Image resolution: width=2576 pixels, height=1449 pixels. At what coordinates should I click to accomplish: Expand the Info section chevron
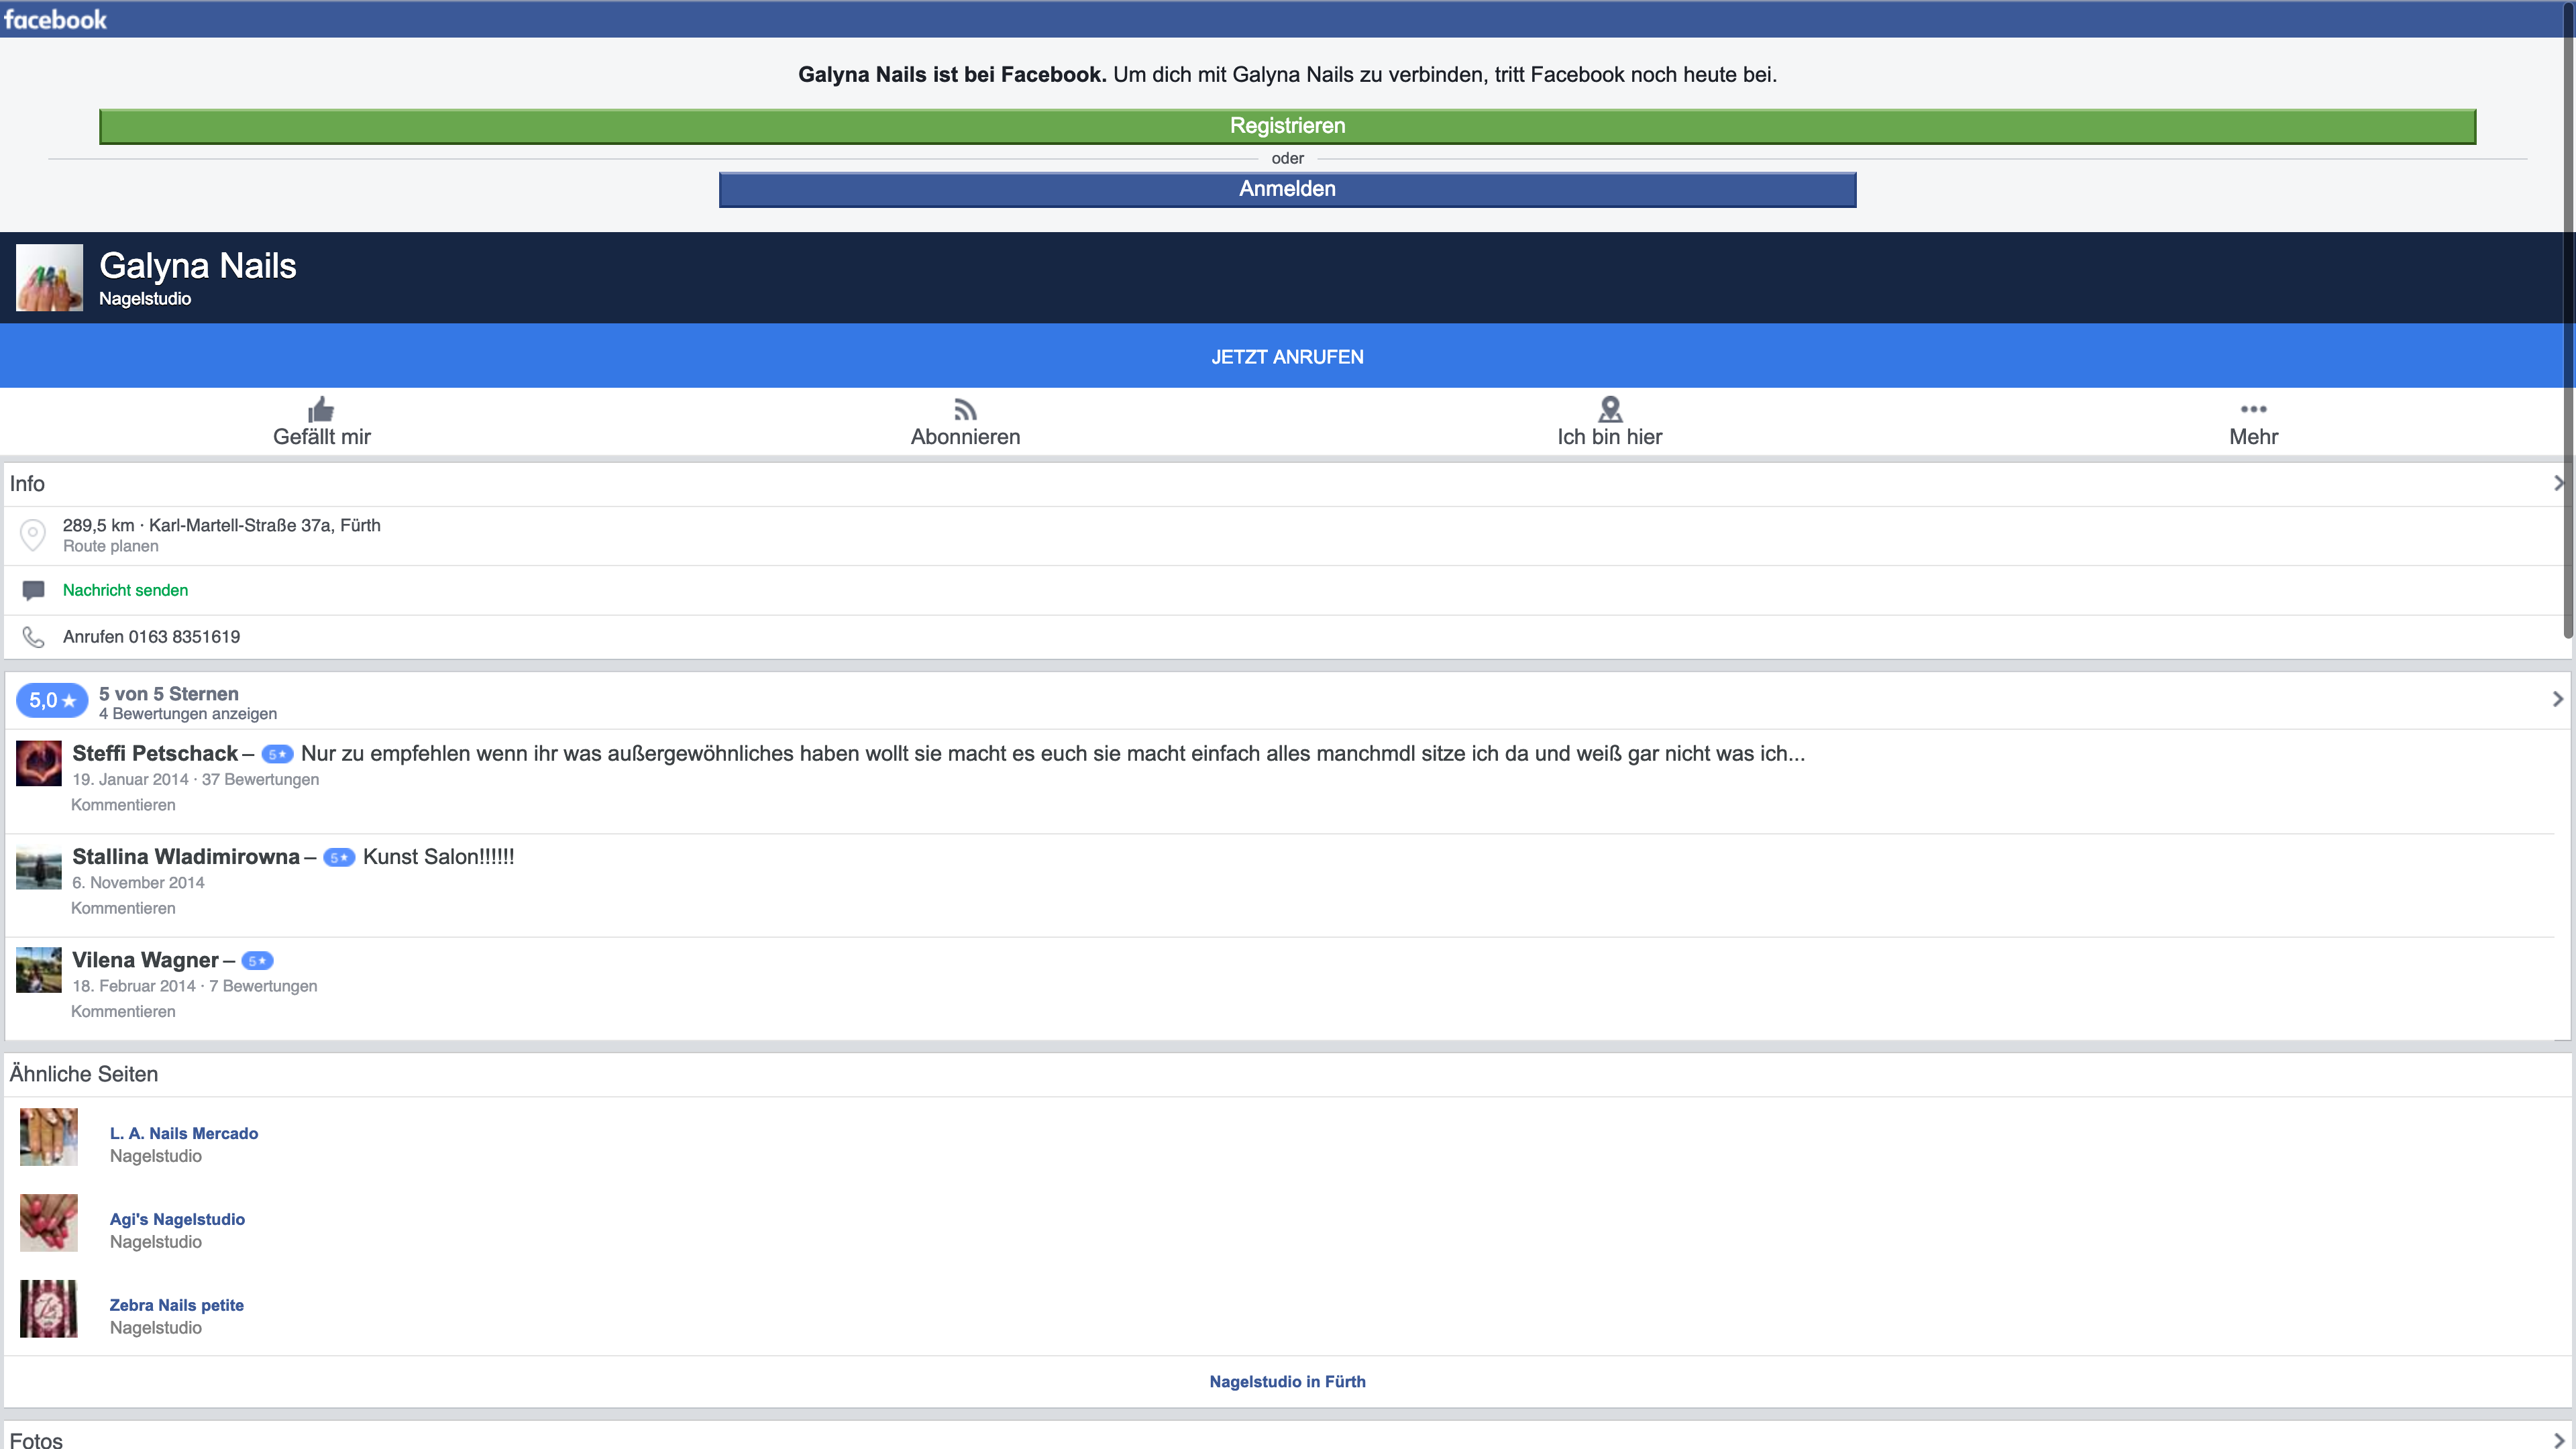[x=2558, y=484]
